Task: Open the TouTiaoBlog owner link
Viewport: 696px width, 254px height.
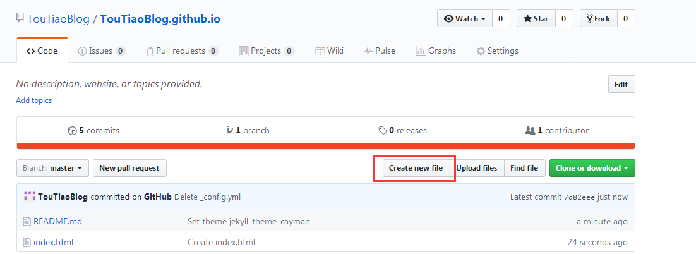Action: [x=58, y=19]
